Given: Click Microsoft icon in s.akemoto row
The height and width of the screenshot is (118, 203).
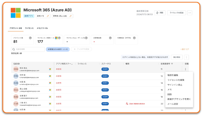Looking at the screenshot, I should click(50, 69).
